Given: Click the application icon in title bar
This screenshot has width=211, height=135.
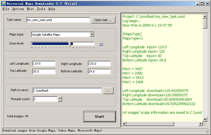Looking at the screenshot, I should 4,4.
